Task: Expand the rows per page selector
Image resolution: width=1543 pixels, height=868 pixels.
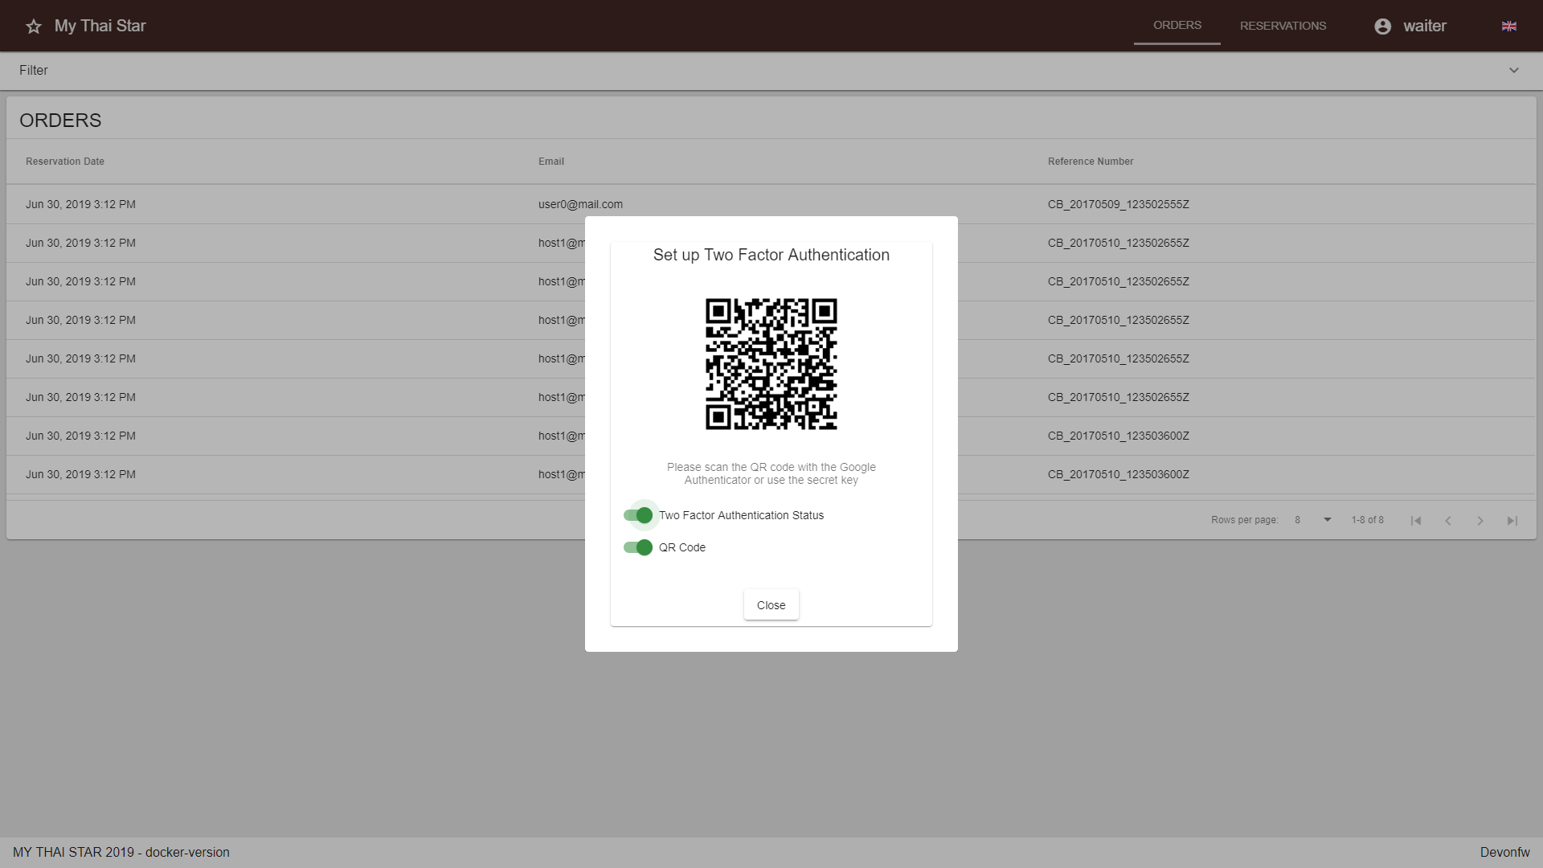Action: pyautogui.click(x=1326, y=519)
